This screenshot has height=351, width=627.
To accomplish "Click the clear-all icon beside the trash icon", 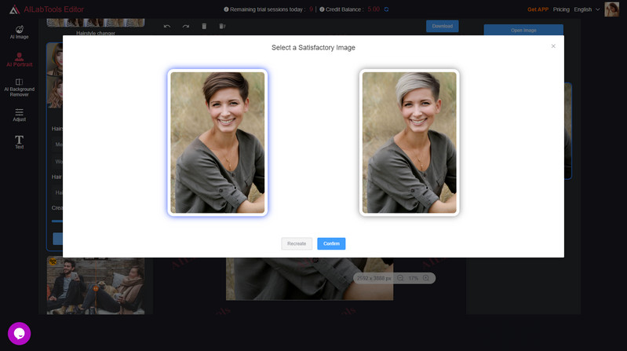I will point(222,27).
